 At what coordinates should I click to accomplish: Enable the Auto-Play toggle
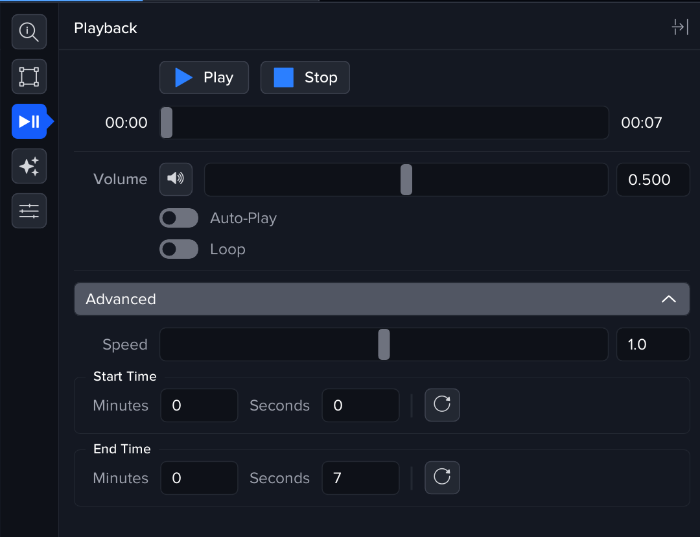point(179,218)
